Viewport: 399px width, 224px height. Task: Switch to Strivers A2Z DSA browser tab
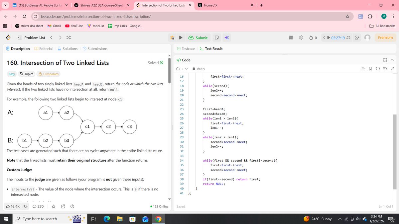click(x=101, y=5)
